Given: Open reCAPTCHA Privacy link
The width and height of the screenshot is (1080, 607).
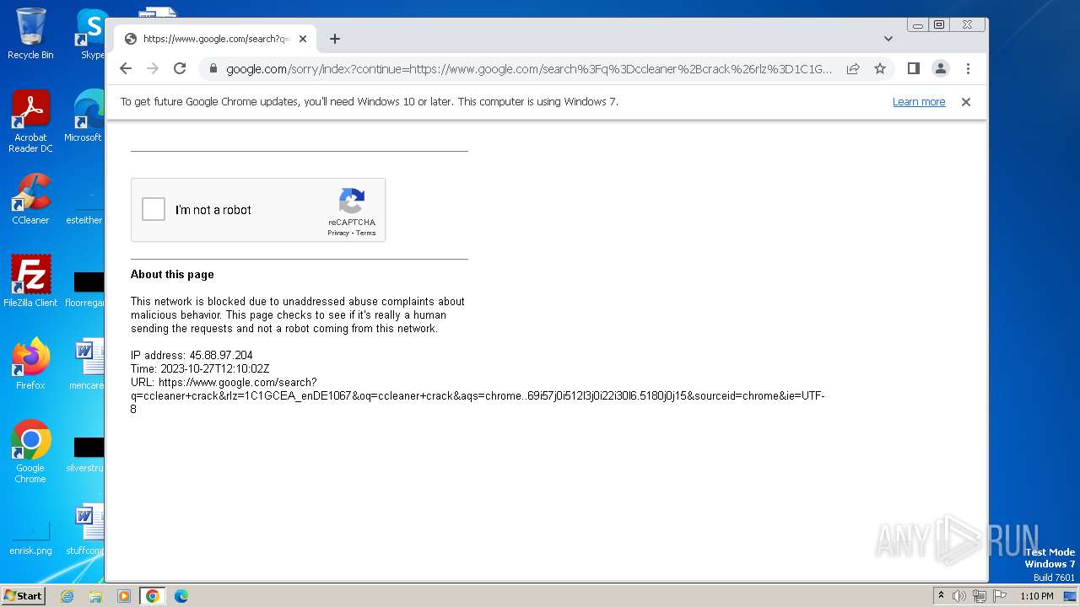Looking at the screenshot, I should 338,233.
